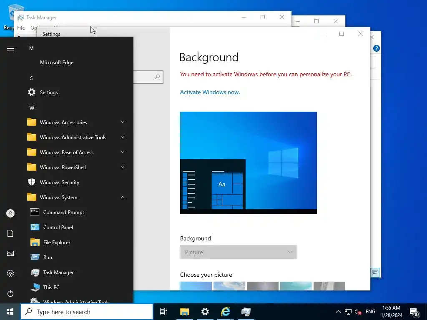Select the third picture thumbnail
Screen dimensions: 427x320
(x=263, y=286)
